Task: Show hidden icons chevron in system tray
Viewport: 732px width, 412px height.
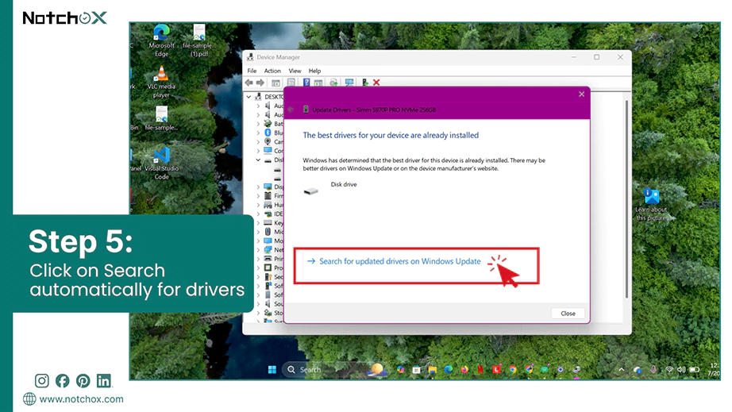Action: click(x=622, y=370)
